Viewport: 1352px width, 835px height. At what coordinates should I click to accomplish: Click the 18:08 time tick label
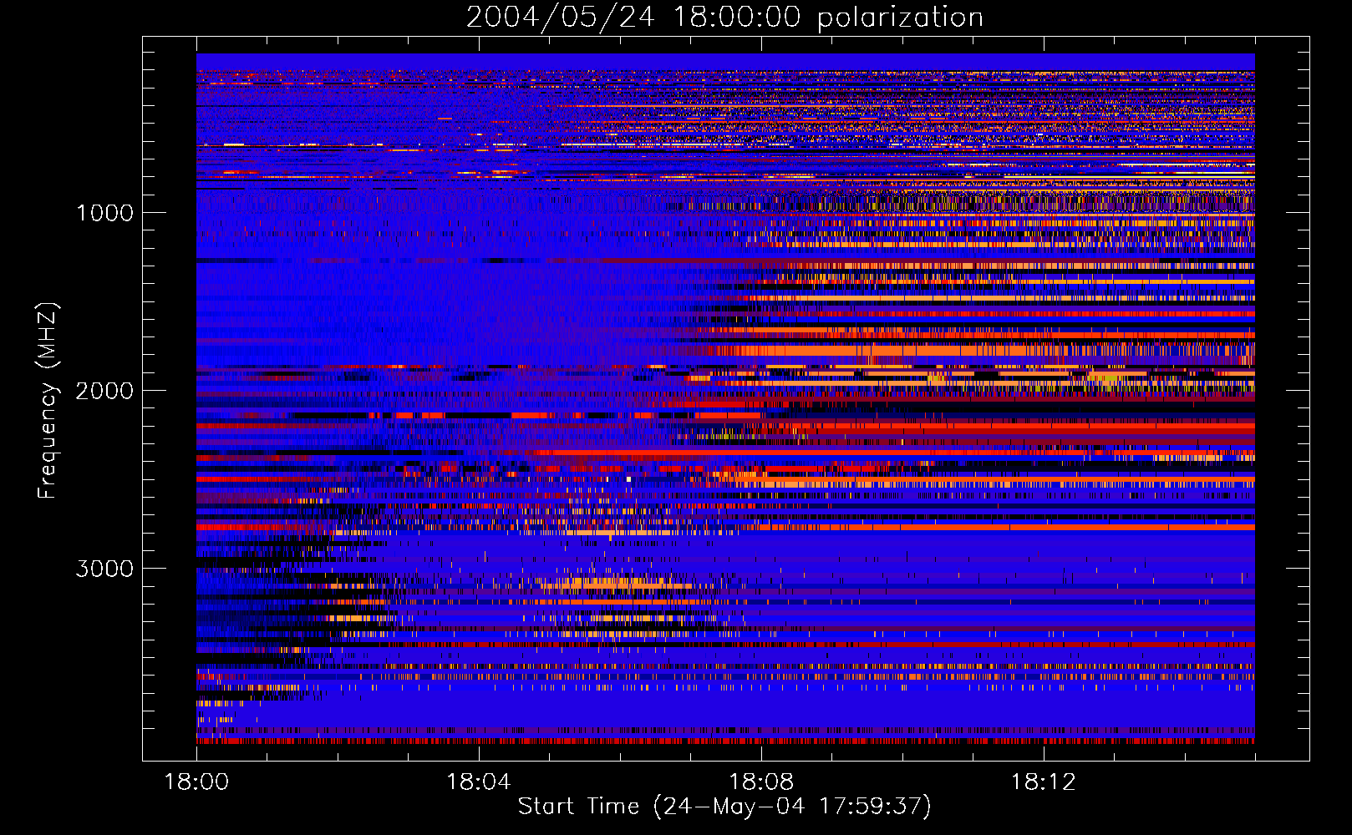click(x=761, y=782)
